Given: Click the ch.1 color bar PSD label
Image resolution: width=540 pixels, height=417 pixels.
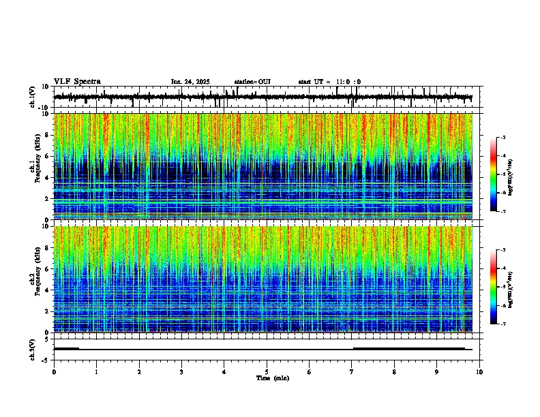Looking at the screenshot, I should click(x=511, y=178).
